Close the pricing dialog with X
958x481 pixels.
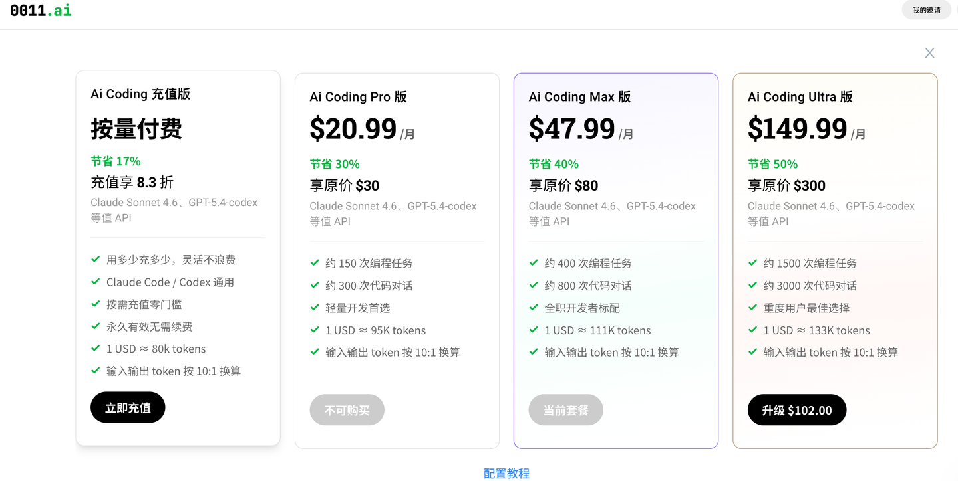929,53
